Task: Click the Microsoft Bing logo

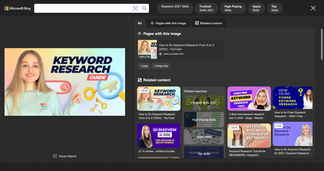Action: pyautogui.click(x=17, y=8)
